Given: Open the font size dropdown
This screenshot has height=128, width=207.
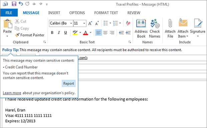Looking at the screenshot, I should (x=84, y=23).
